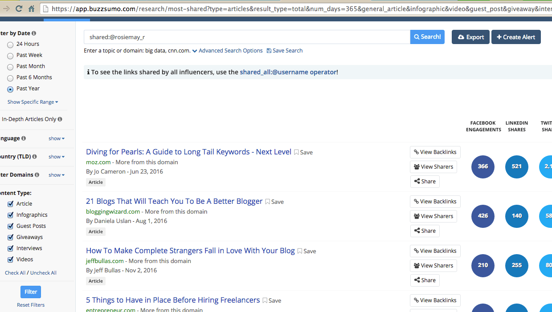Click the Uncheck All link
Viewport: 552px width, 312px height.
43,273
